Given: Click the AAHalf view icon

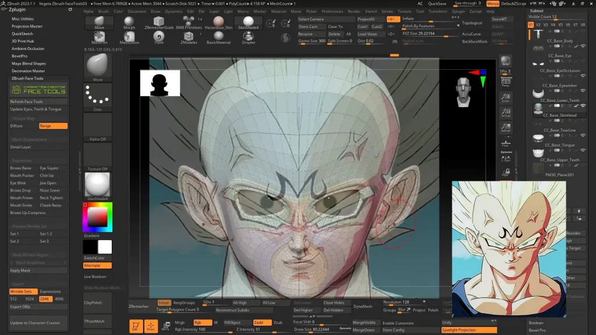Looking at the screenshot, I should pyautogui.click(x=506, y=127).
